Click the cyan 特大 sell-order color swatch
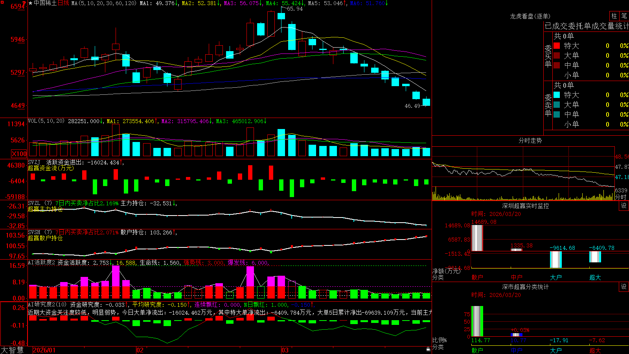The width and height of the screenshot is (629, 354). (557, 95)
